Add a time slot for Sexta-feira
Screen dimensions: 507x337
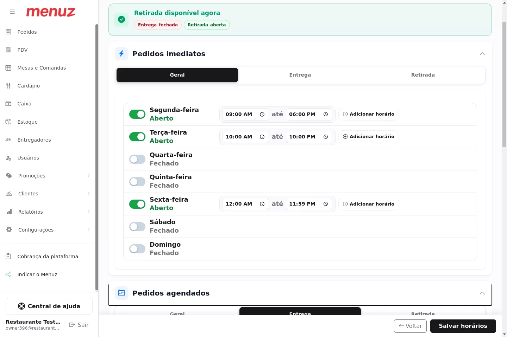(369, 204)
